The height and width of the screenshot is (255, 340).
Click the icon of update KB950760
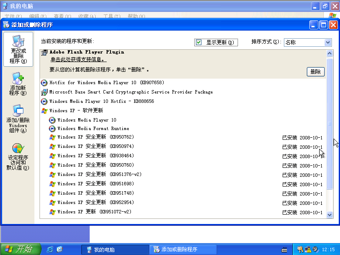(x=52, y=165)
